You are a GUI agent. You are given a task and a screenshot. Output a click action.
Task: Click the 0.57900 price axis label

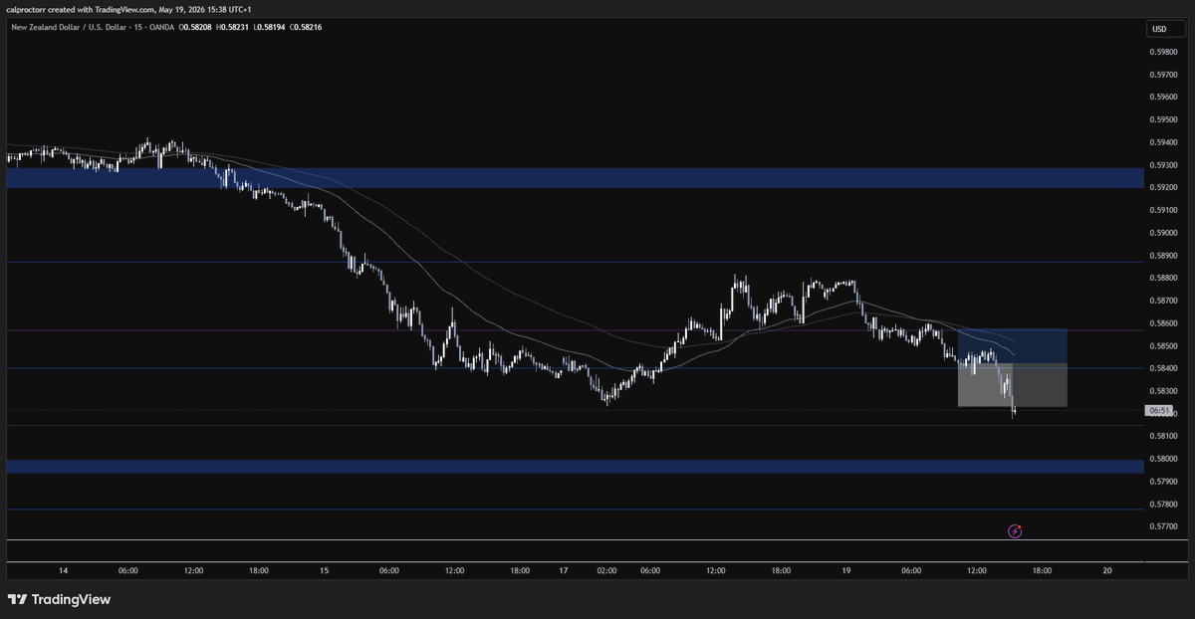1165,482
